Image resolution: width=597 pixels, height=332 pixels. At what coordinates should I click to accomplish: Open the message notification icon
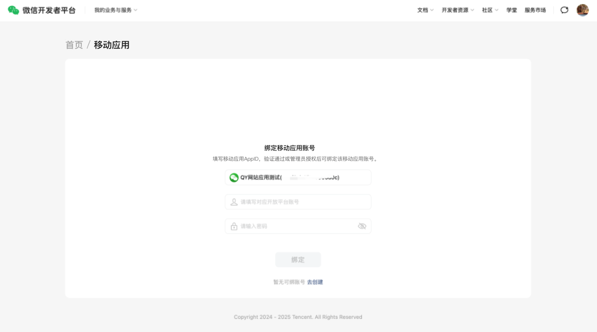(564, 10)
